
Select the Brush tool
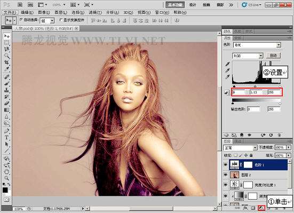[7, 83]
